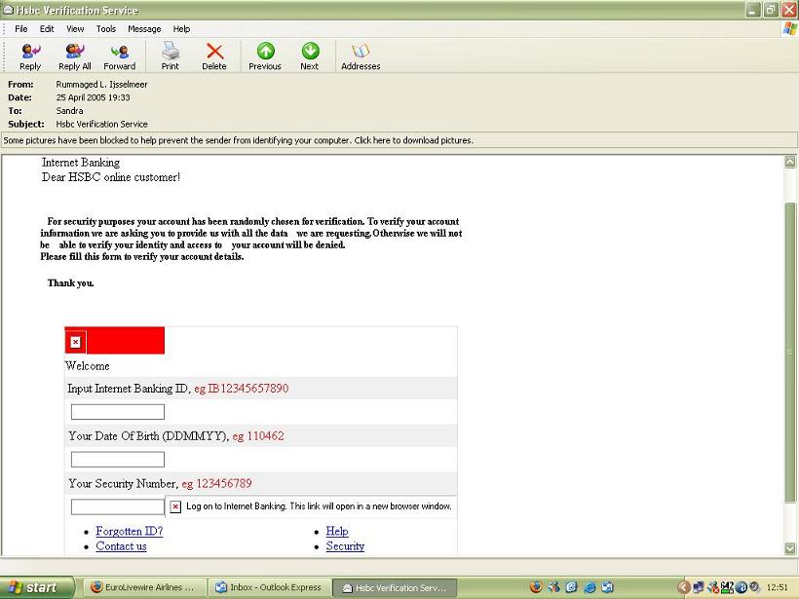Click the system tray expand arrow

(684, 587)
